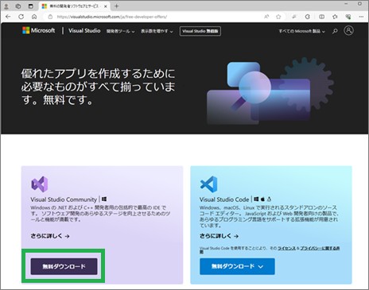The image size is (369, 290).
Task: Click the Visual Studio Community heading
Action: pyautogui.click(x=64, y=199)
